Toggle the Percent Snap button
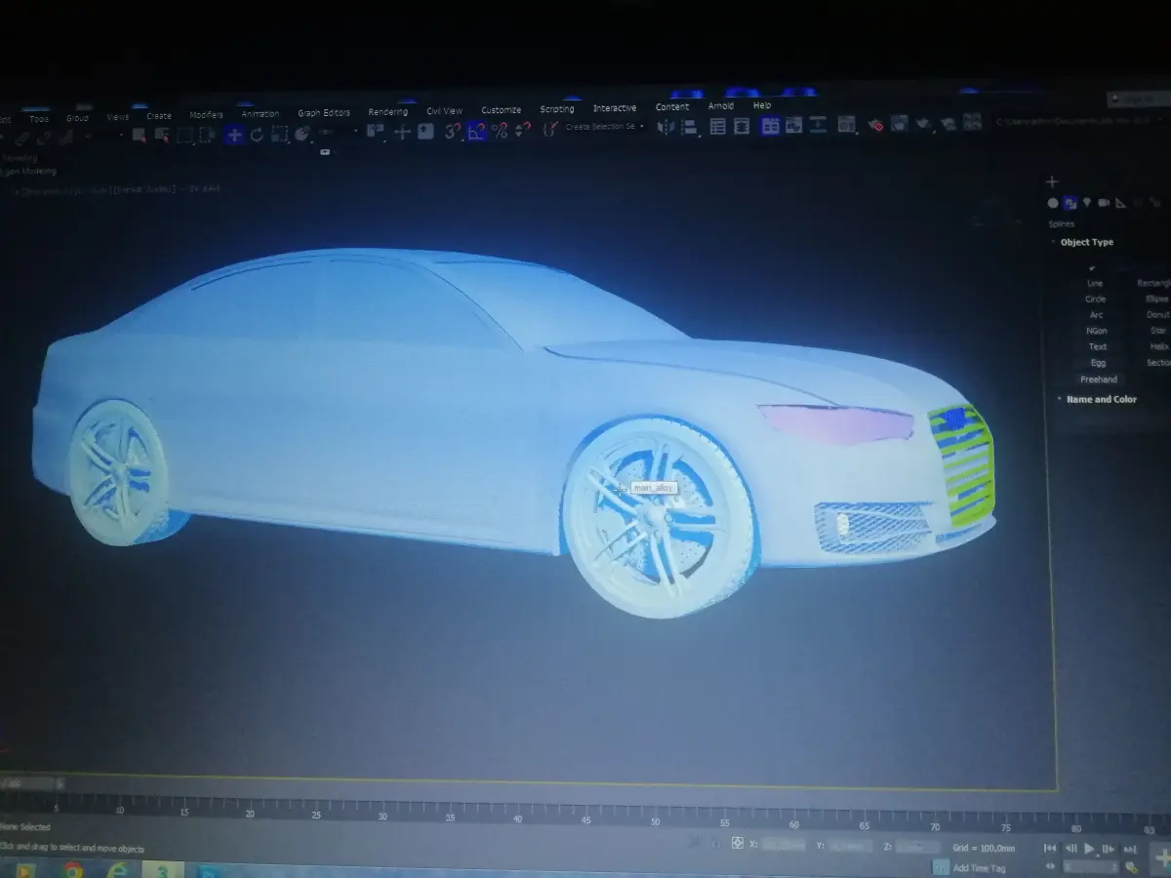Screen dimensions: 1171x878 pos(501,131)
